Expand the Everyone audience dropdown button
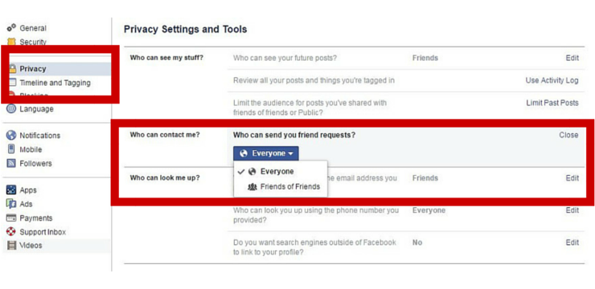595x289 pixels. (266, 153)
